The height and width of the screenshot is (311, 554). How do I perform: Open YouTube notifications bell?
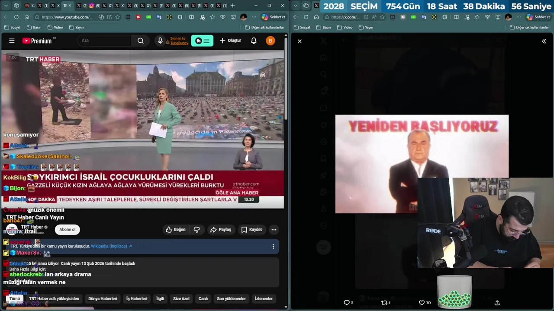tap(254, 41)
